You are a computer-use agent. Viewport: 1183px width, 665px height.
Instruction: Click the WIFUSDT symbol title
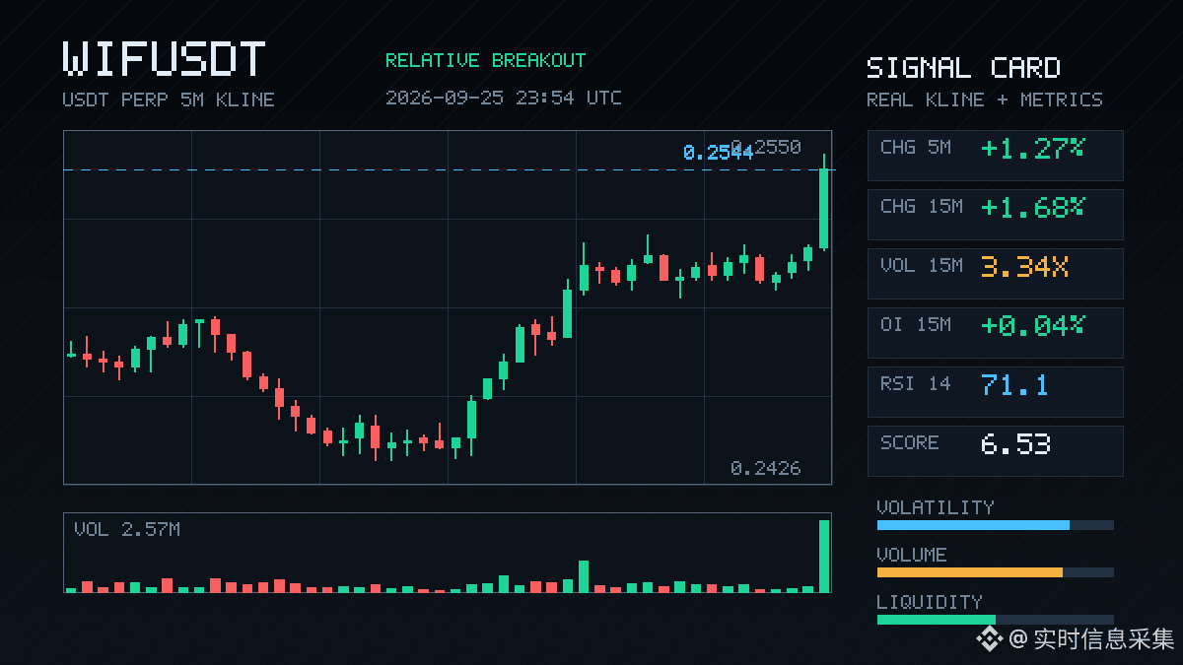point(165,60)
